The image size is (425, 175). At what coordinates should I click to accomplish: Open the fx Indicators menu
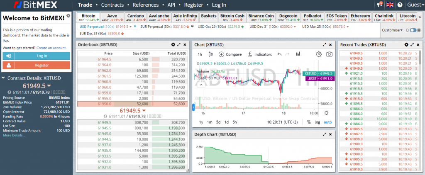point(260,54)
